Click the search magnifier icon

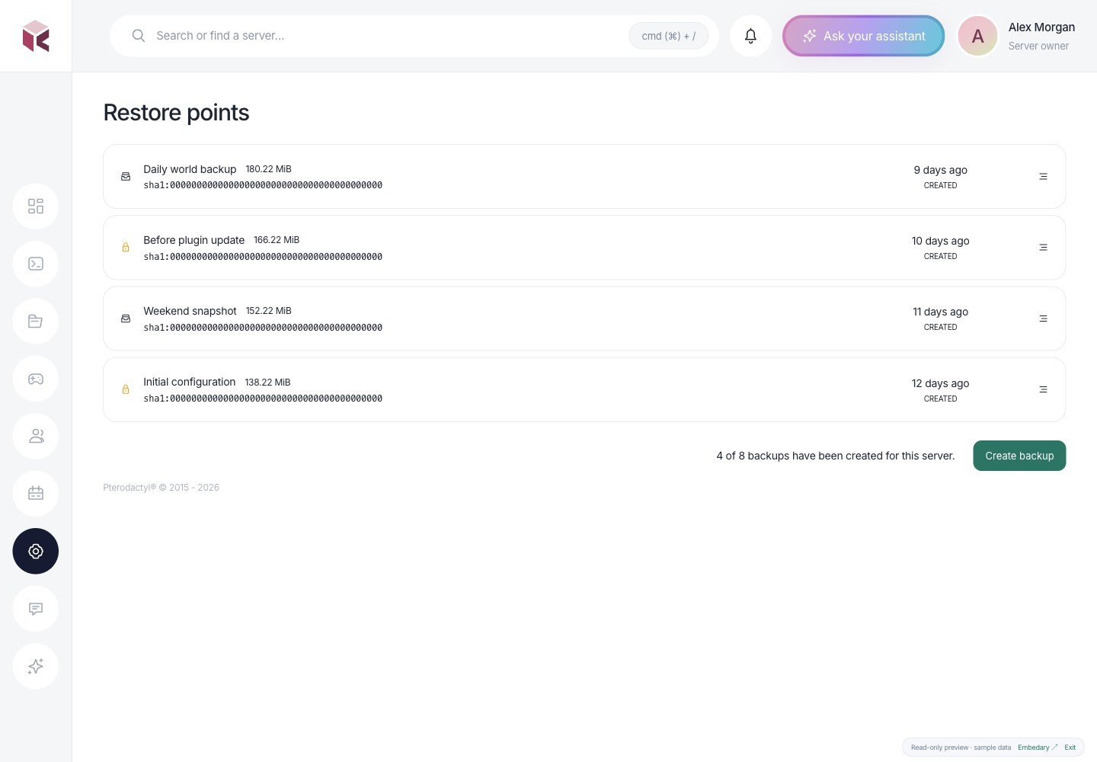(x=139, y=36)
